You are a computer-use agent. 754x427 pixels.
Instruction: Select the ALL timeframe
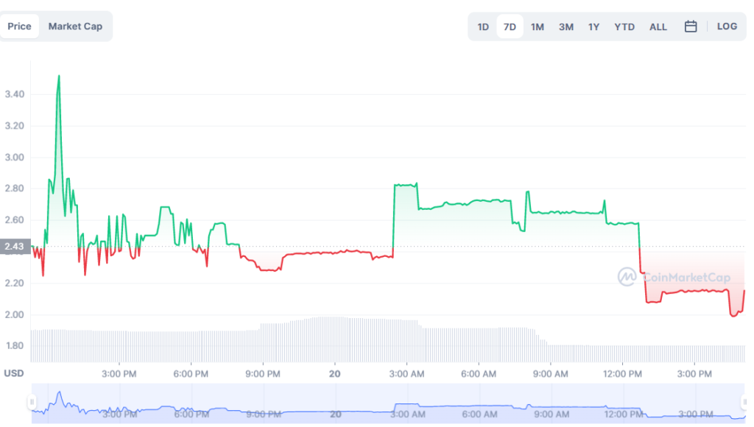click(x=658, y=26)
